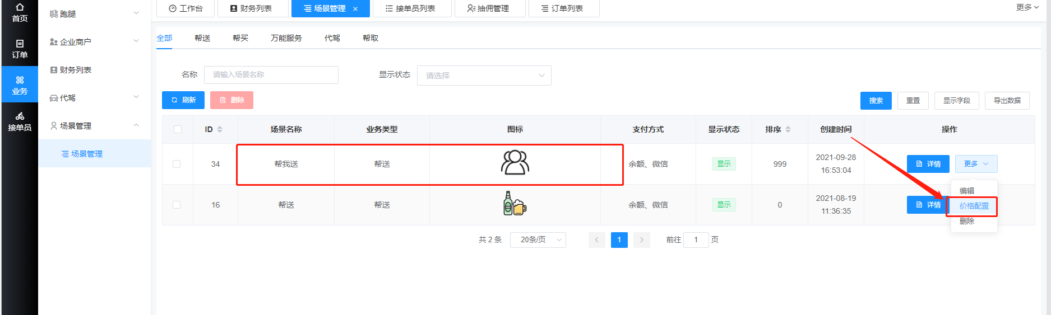The height and width of the screenshot is (315, 1051).
Task: Select the 业务 business icon in sidebar
Action: tap(20, 80)
